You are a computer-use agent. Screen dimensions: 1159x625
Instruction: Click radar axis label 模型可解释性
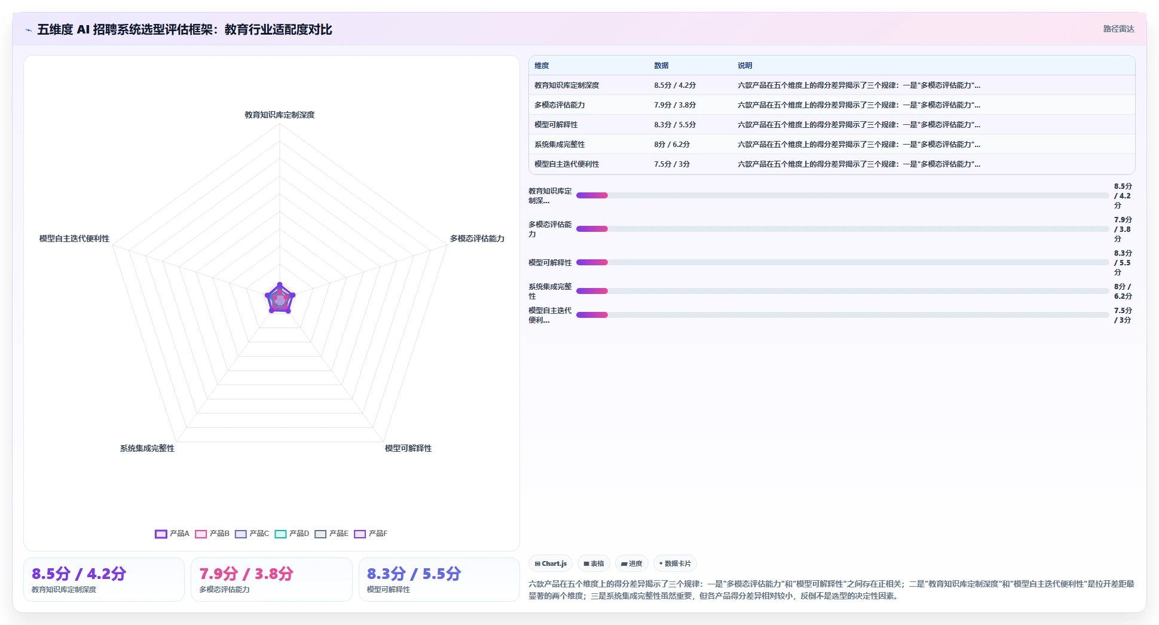408,448
